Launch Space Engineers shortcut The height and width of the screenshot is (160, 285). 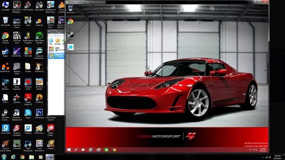click(17, 84)
